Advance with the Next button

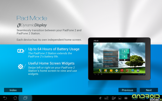[149, 90]
